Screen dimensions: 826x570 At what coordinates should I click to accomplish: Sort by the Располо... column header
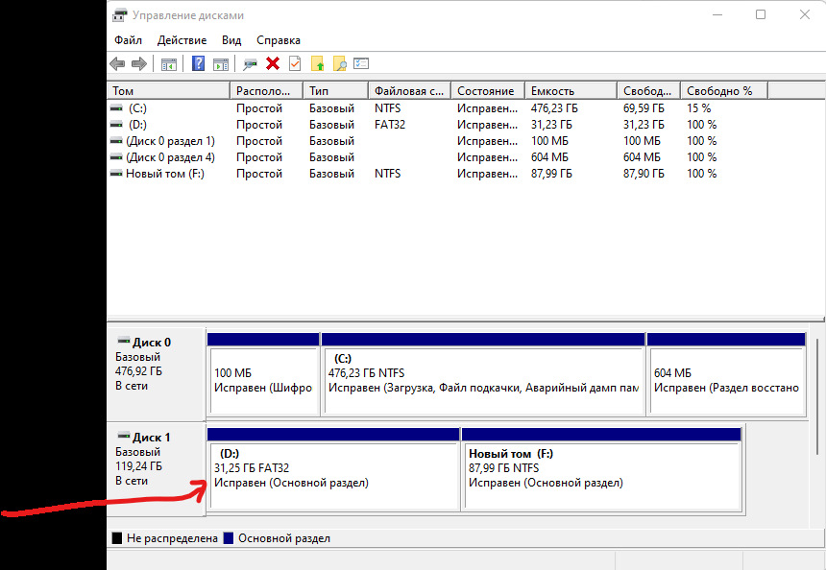pyautogui.click(x=267, y=90)
